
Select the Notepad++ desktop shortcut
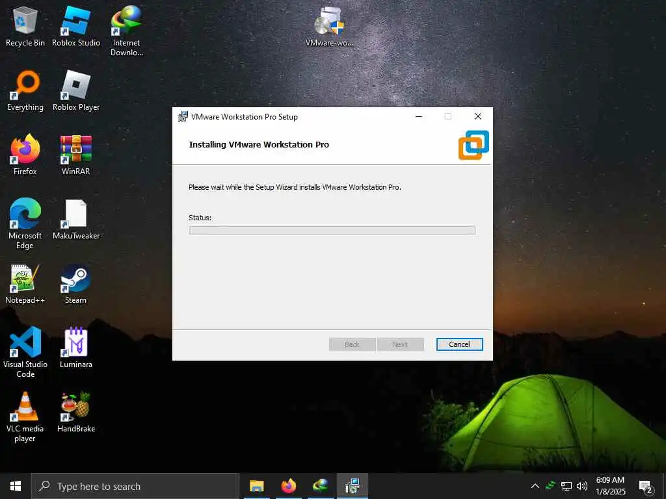point(25,285)
